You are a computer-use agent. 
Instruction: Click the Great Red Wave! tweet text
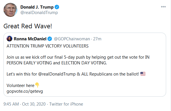28,26
